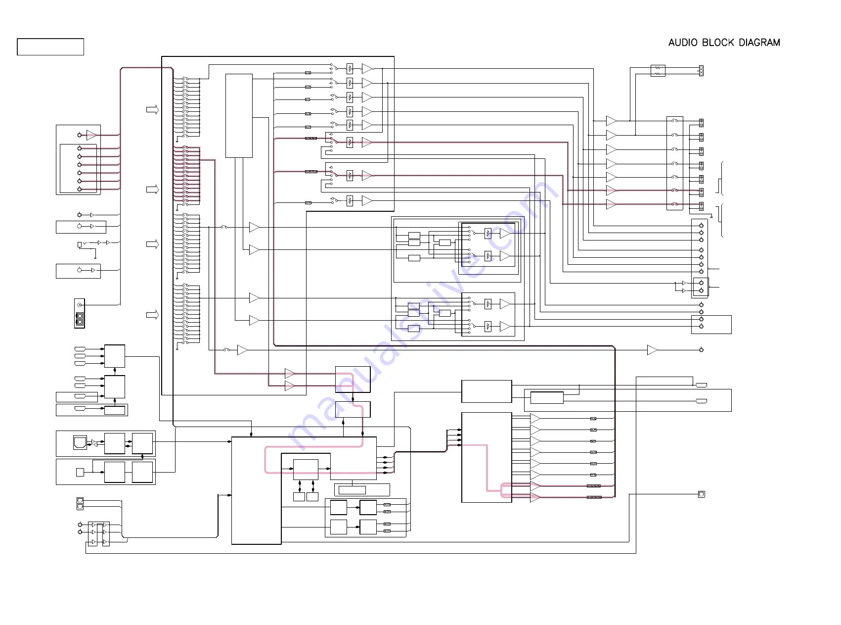Click the small square symbol below the Ethernet jack
The width and height of the screenshot is (841, 625).
[x=80, y=472]
